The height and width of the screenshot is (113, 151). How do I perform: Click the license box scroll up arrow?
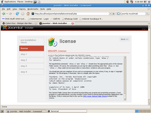[125, 57]
